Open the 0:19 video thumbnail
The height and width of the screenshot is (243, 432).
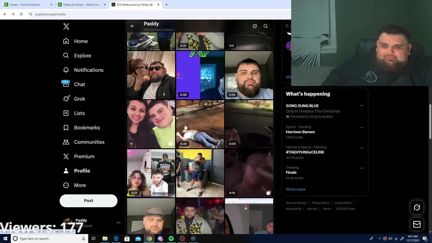pyautogui.click(x=249, y=173)
